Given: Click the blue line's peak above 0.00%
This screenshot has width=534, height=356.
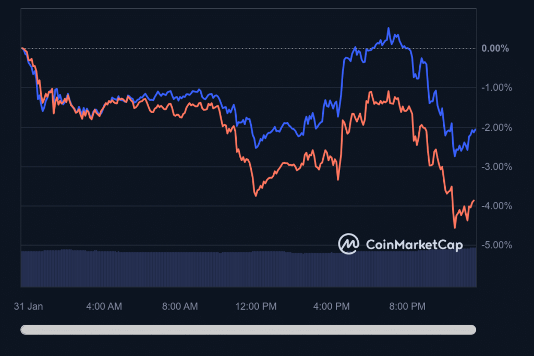Looking at the screenshot, I should [389, 29].
